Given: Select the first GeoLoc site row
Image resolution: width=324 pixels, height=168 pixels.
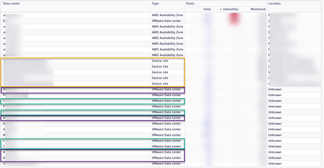Looking at the screenshot, I should [160, 61].
